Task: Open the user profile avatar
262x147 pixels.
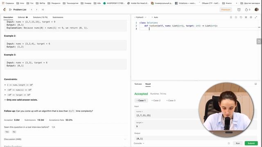Action: point(257,9)
